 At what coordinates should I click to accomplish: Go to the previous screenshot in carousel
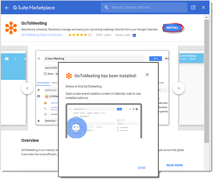[27, 88]
